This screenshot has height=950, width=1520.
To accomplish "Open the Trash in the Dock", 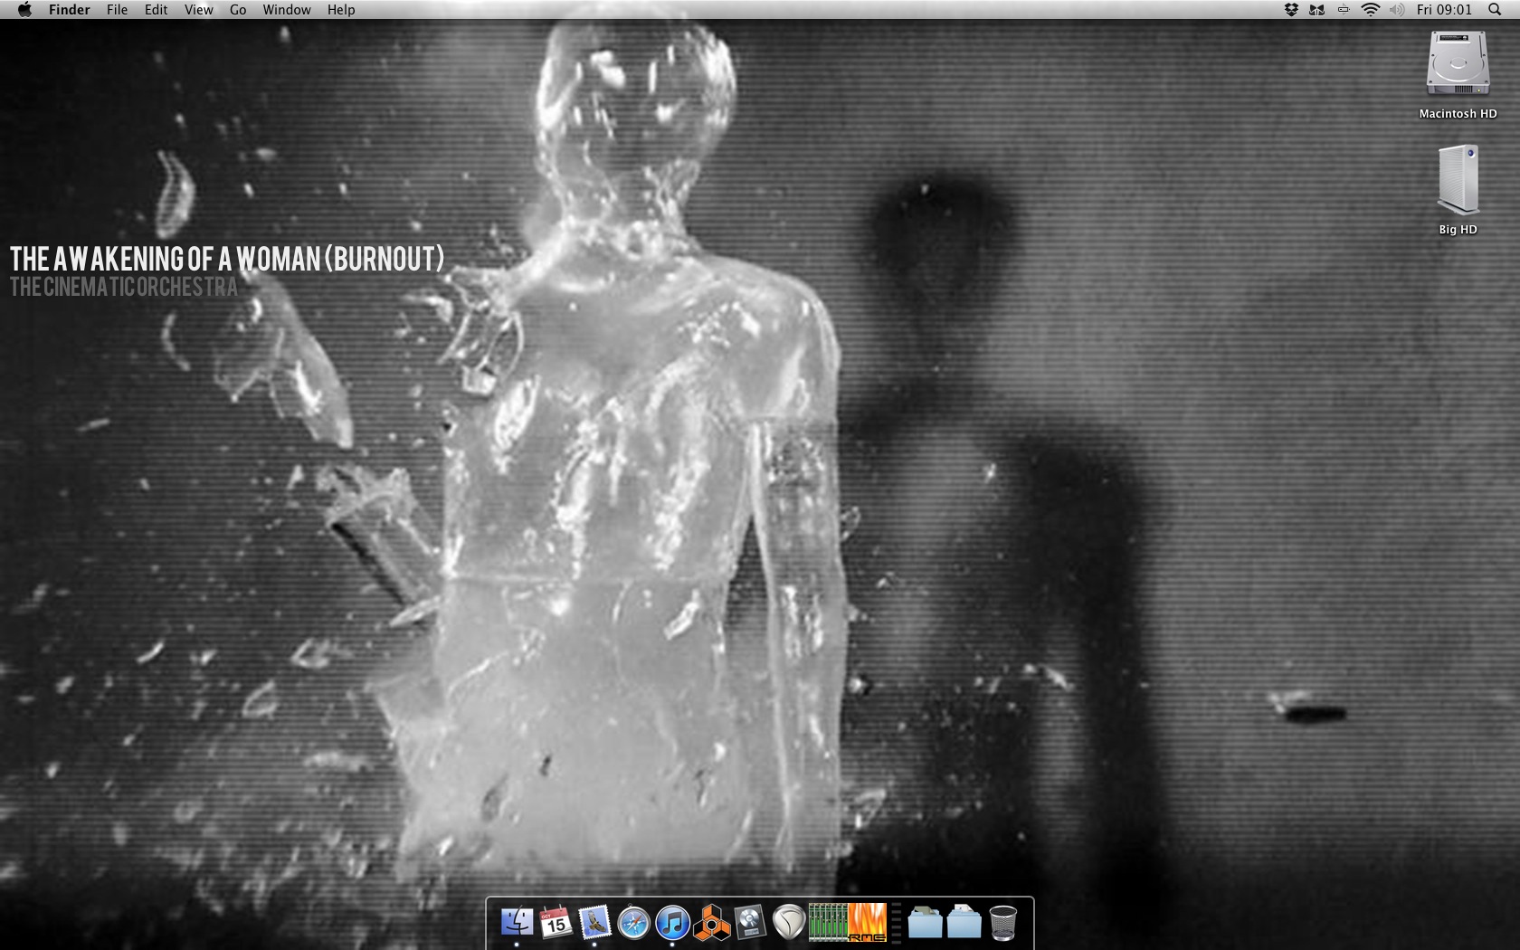I will pyautogui.click(x=1002, y=923).
